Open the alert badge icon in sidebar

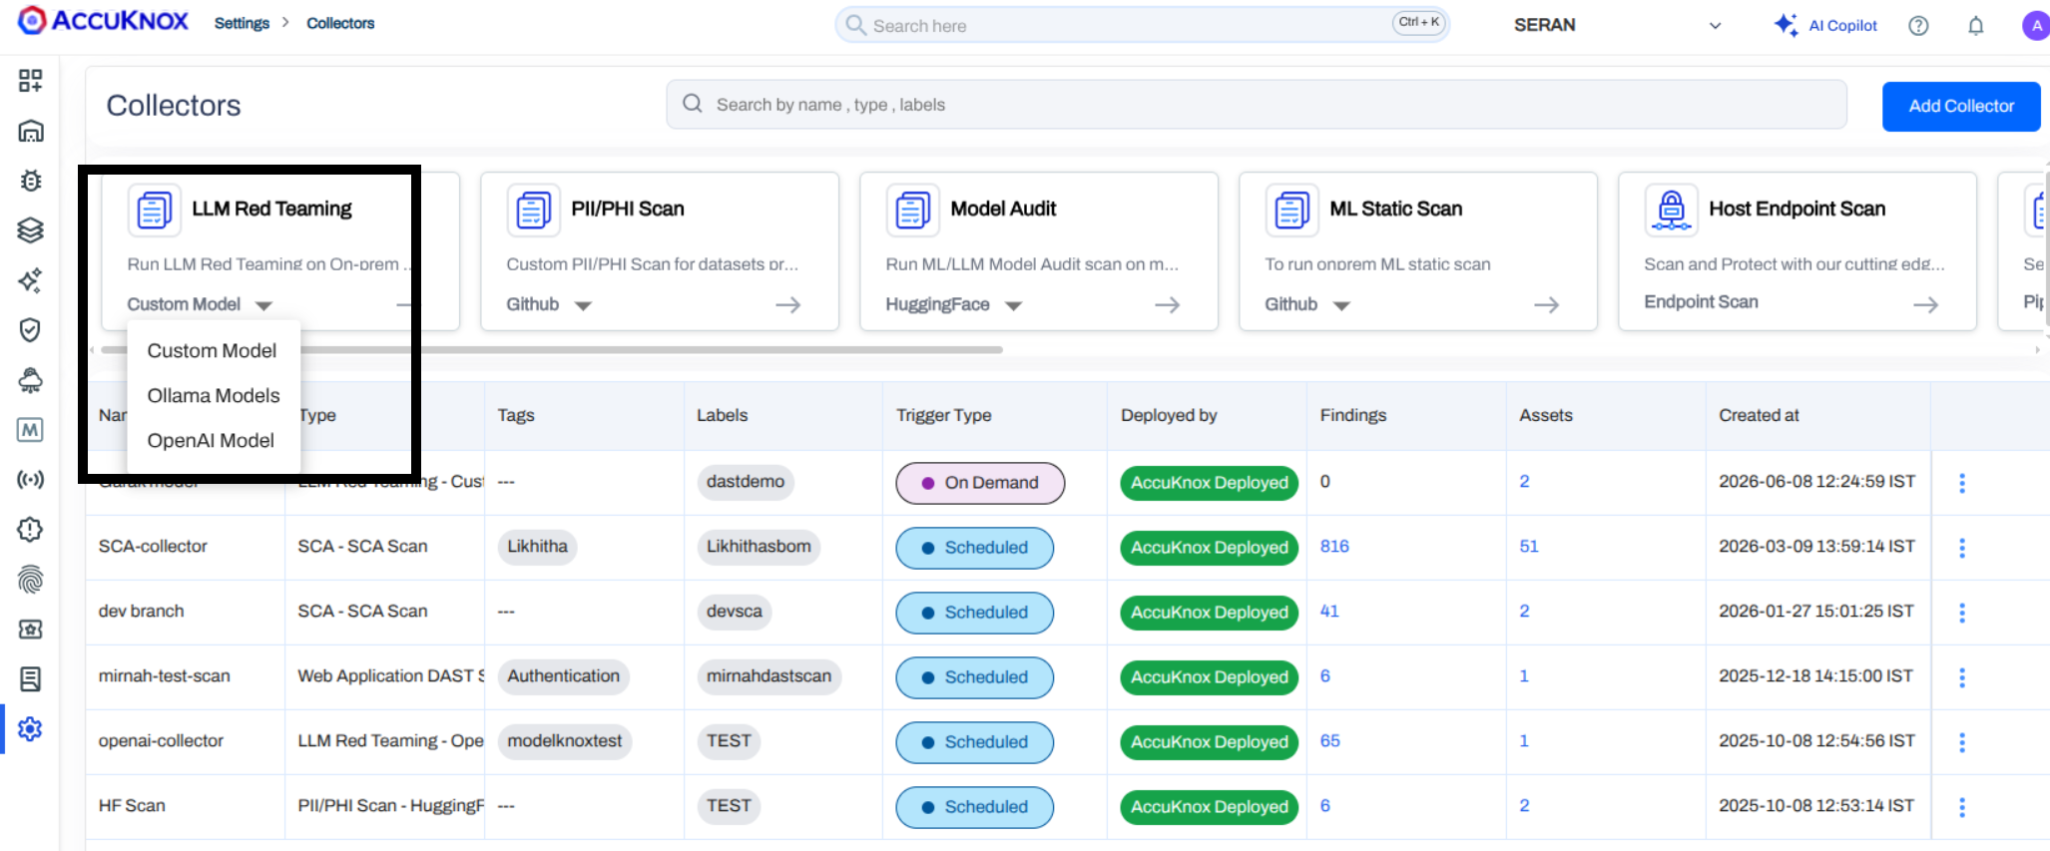point(31,530)
